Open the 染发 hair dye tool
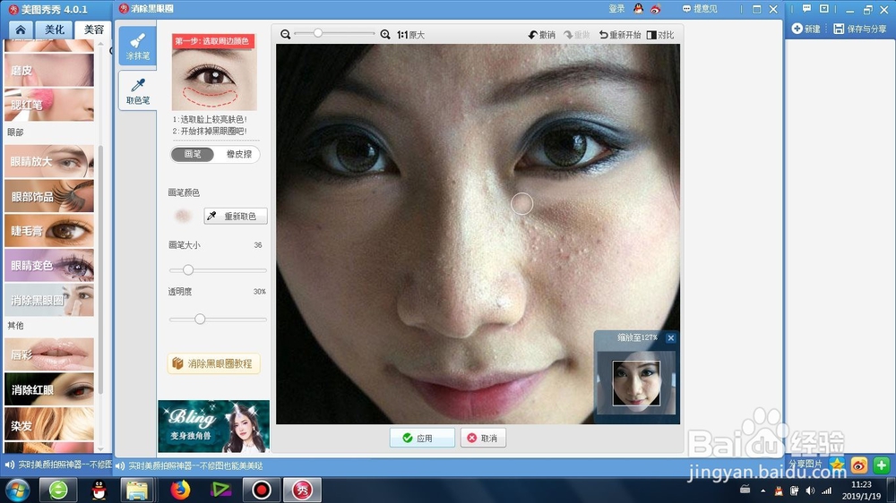The image size is (896, 503). pyautogui.click(x=49, y=423)
